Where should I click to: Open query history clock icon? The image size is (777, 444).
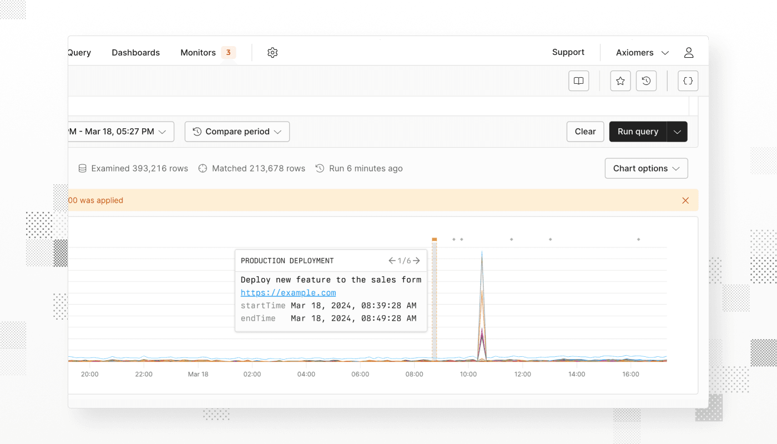pos(646,81)
